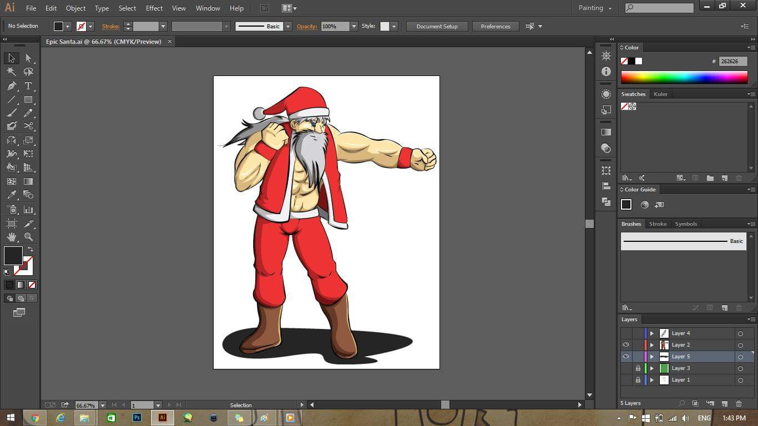Viewport: 758px width, 426px height.
Task: Open the Painting workspace dropdown
Action: tap(595, 8)
